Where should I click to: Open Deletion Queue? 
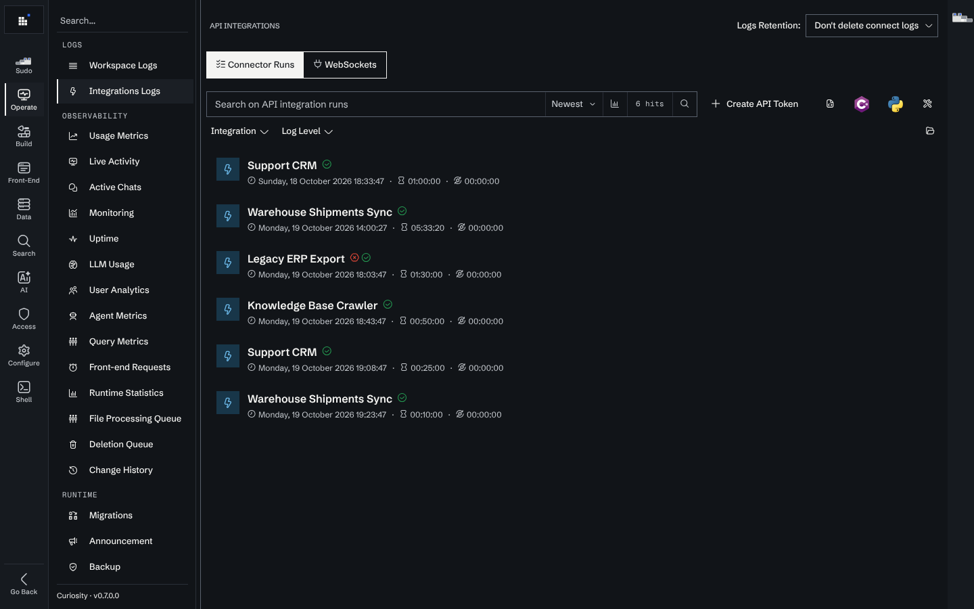tap(125, 445)
